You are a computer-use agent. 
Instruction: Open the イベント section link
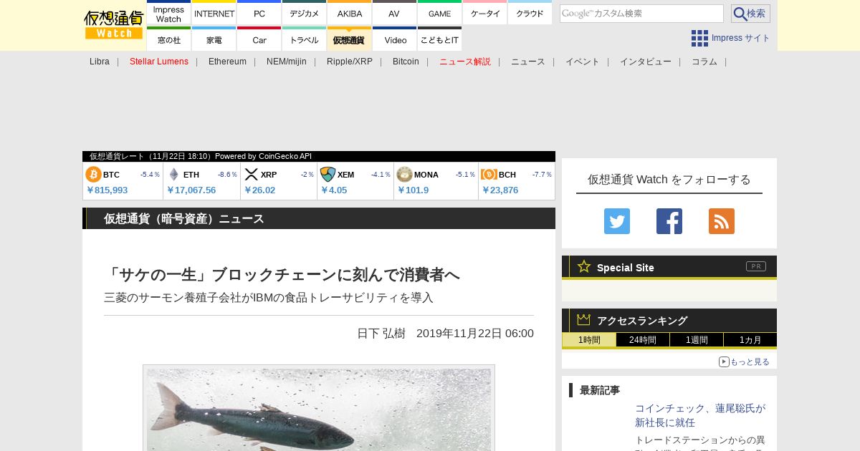click(583, 62)
